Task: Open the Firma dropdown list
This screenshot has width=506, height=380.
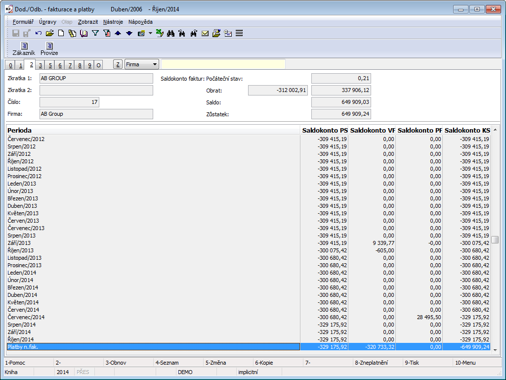Action: point(155,64)
